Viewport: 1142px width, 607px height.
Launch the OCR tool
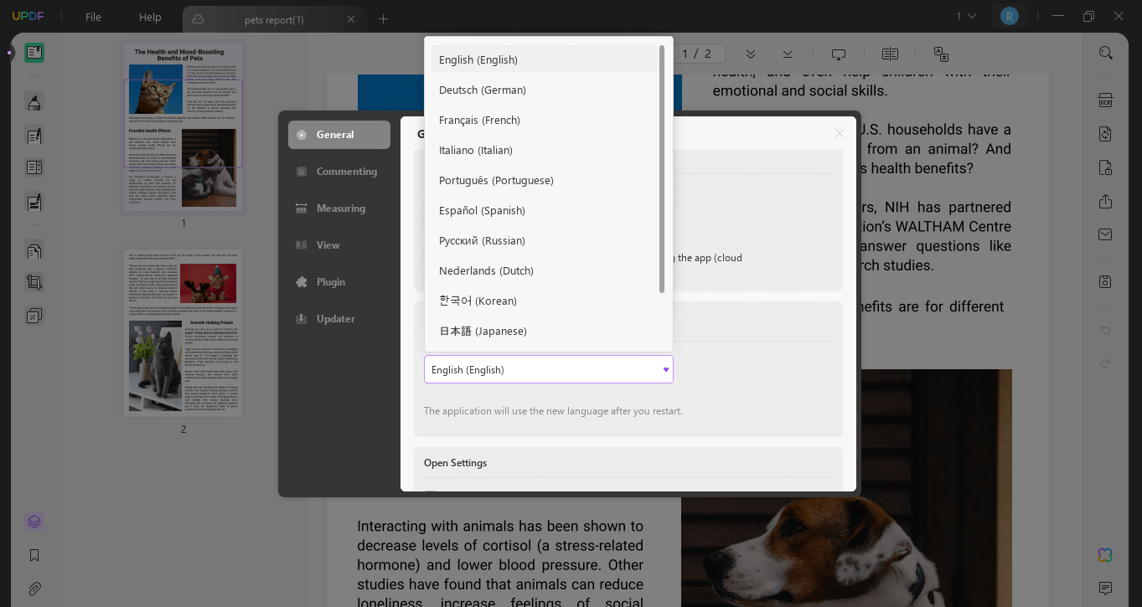1105,100
